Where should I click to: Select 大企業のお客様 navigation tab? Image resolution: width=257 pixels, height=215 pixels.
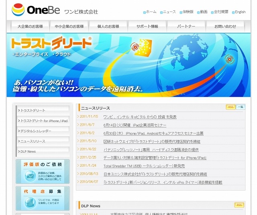coord(30,27)
